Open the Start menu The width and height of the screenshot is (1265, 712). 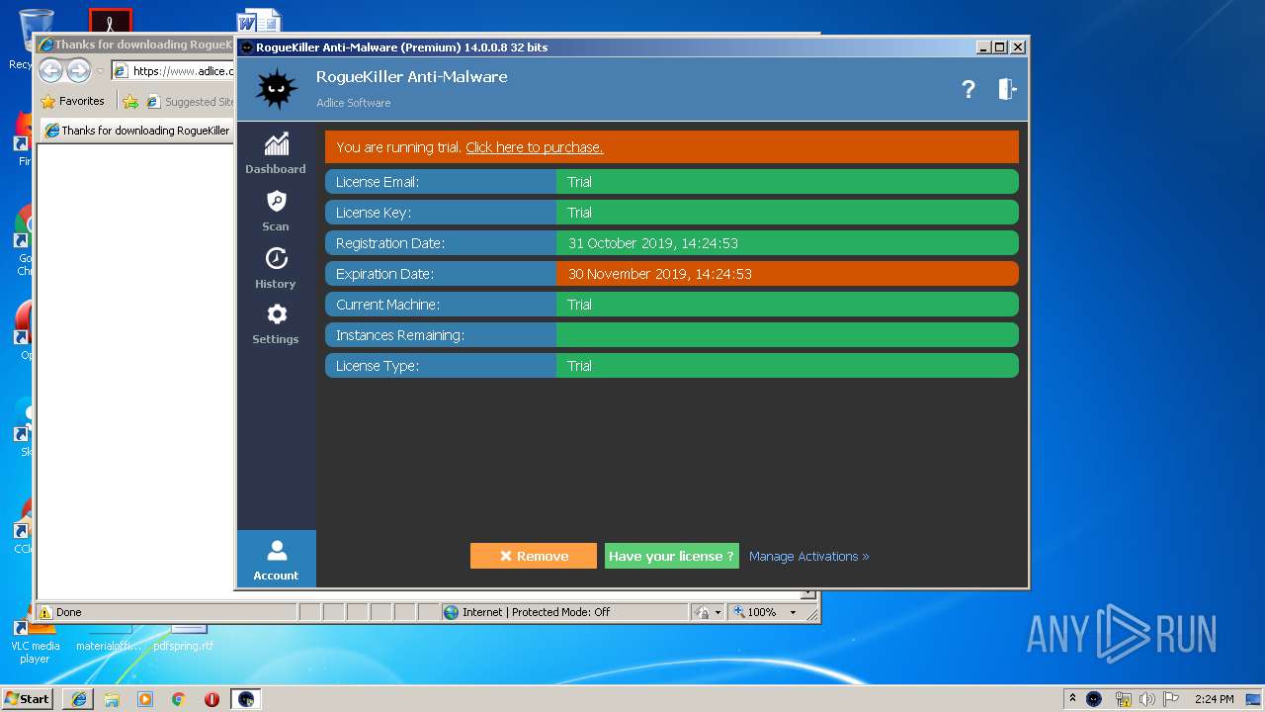27,698
